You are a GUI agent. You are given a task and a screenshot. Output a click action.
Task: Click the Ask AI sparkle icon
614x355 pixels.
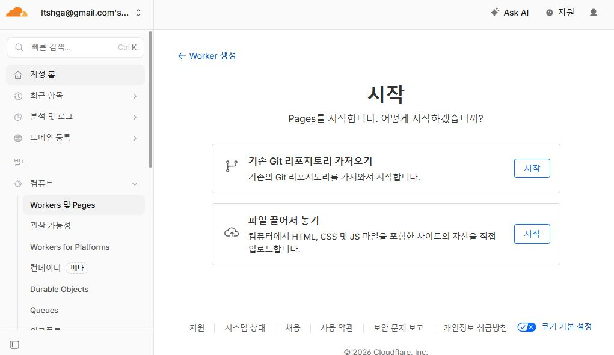[x=494, y=12]
